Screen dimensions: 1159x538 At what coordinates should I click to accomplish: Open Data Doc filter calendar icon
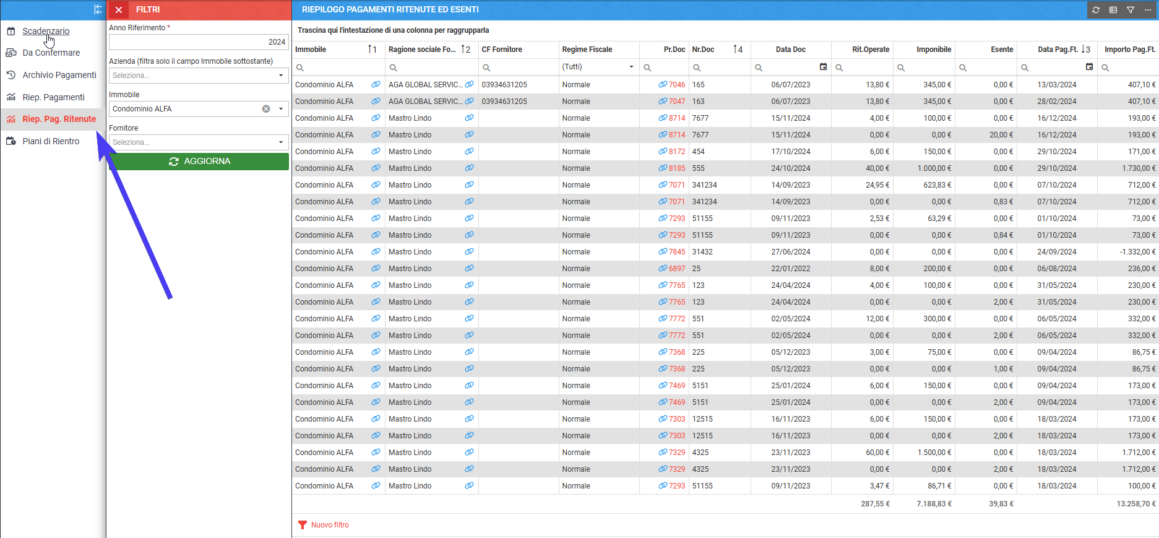click(x=823, y=67)
